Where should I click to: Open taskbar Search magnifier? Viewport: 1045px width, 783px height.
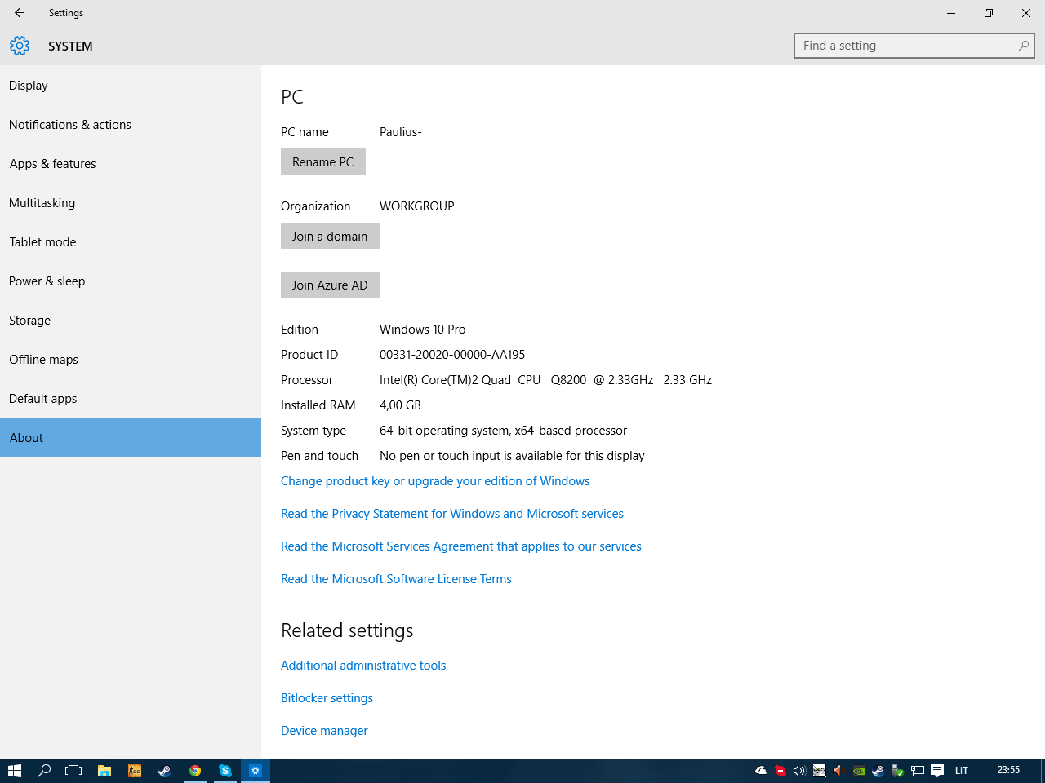[45, 771]
